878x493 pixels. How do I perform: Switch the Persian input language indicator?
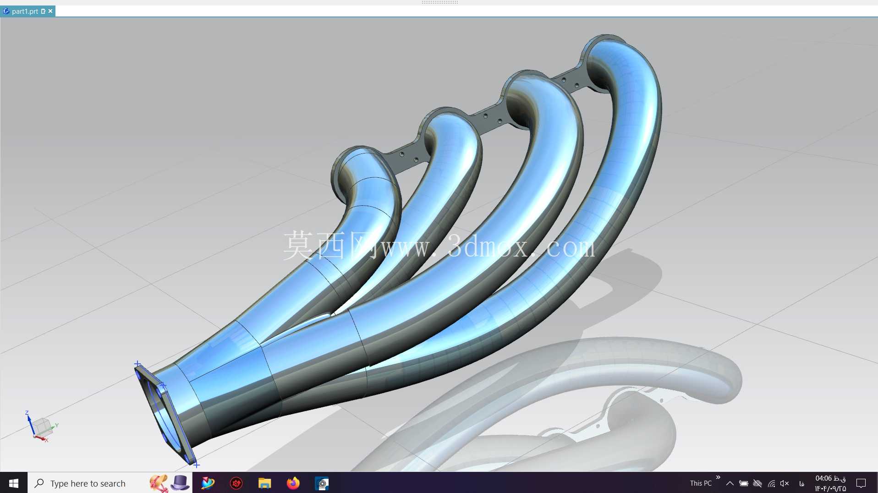(801, 483)
